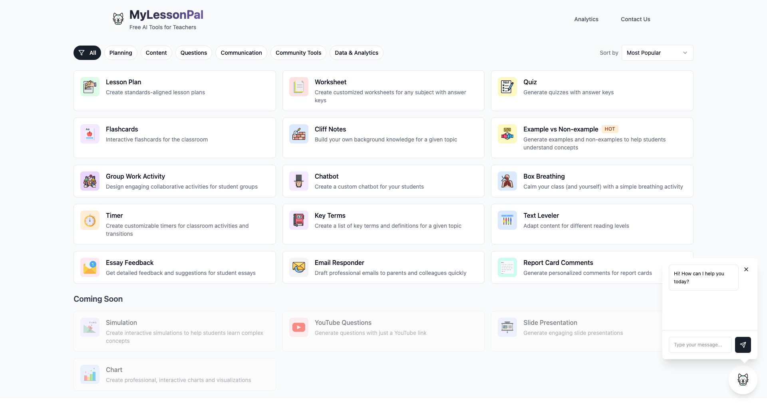
Task: Open the Lesson Plan card title
Action: 123,82
